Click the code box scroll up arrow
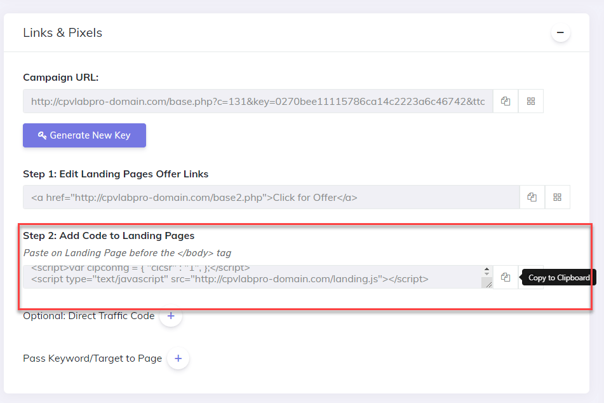 pyautogui.click(x=487, y=268)
